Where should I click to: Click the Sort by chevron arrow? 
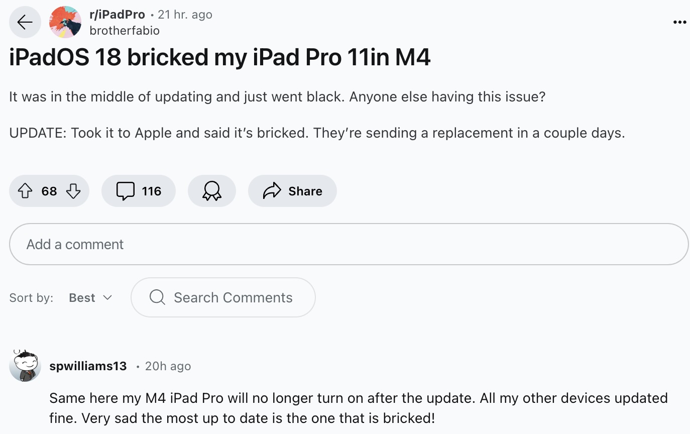point(107,298)
